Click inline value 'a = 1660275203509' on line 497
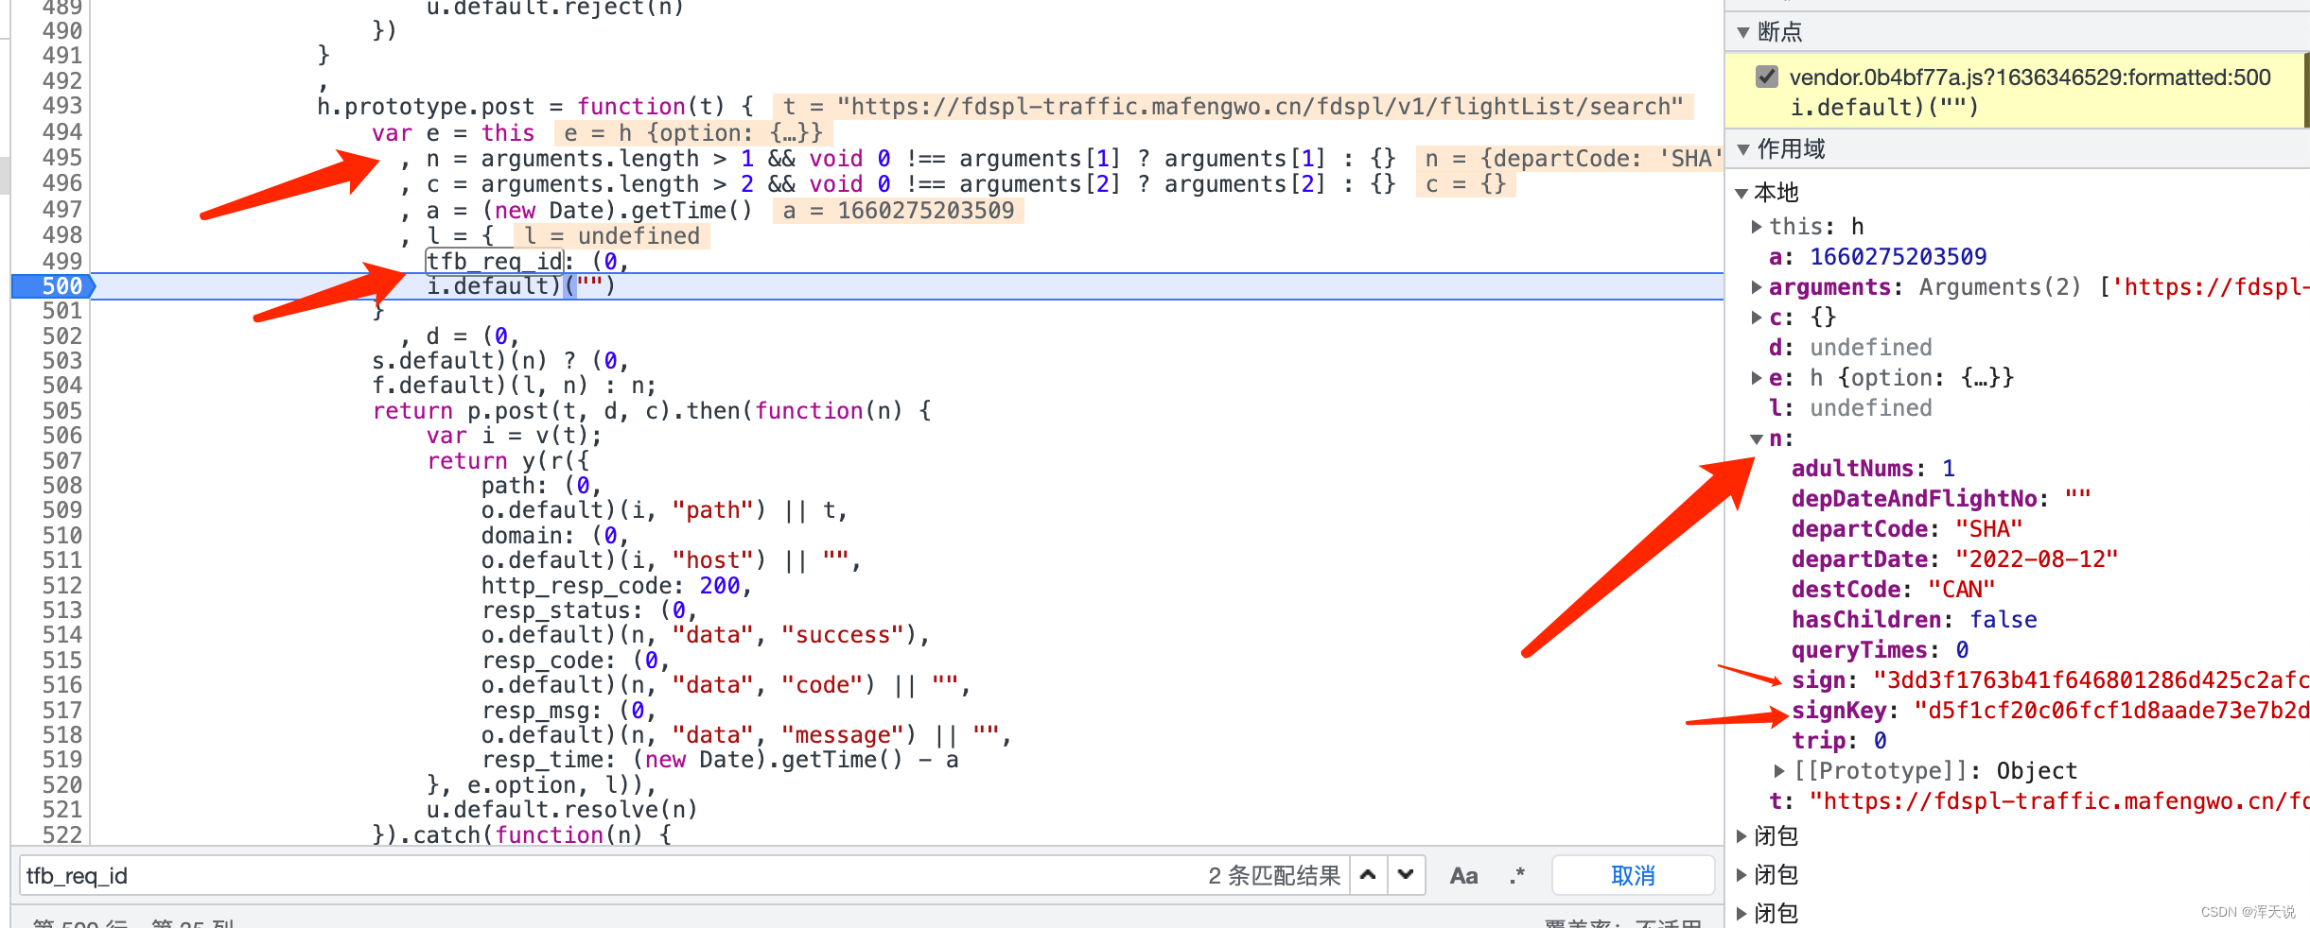Screen dimensions: 2310x928 (x=899, y=211)
